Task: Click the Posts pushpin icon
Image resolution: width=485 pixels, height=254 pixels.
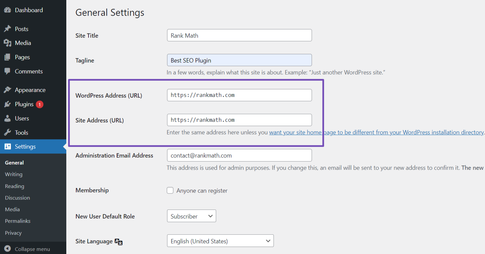Action: pos(7,29)
